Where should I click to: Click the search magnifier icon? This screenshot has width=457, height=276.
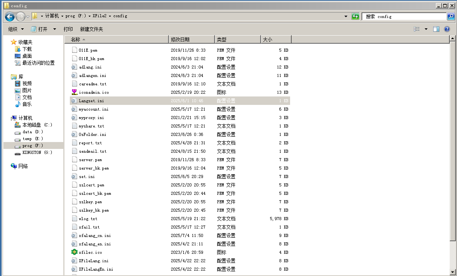coord(451,16)
